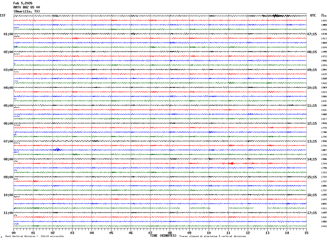
Task: Click minute 05 on the bottom axis
Action: [x=111, y=233]
